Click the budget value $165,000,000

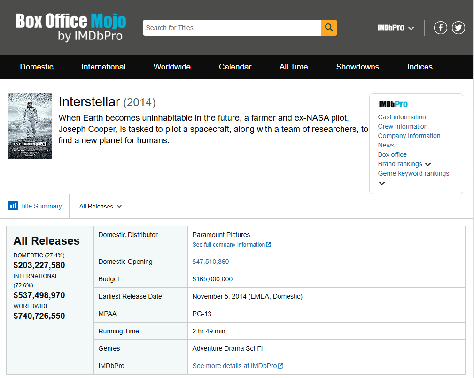click(212, 279)
